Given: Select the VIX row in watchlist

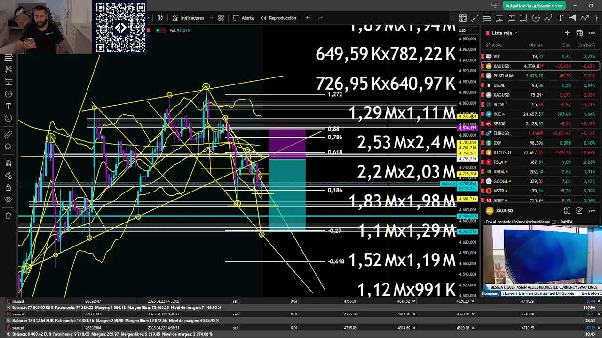Looking at the screenshot, I should (540, 56).
